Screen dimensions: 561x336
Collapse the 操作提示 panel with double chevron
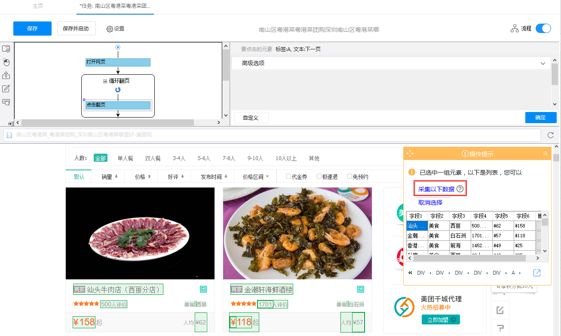(545, 154)
